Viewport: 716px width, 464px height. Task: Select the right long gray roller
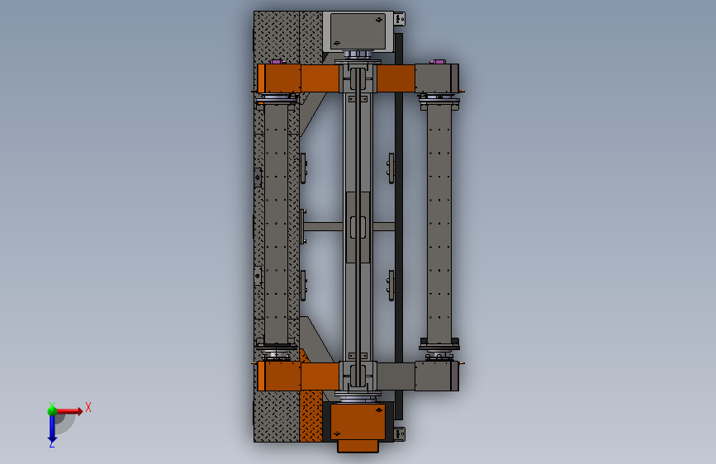pyautogui.click(x=439, y=224)
